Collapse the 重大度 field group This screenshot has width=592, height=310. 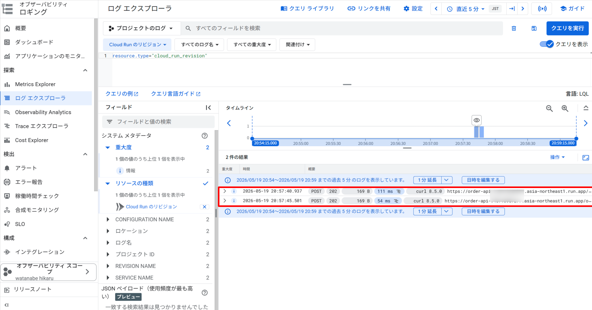point(108,147)
